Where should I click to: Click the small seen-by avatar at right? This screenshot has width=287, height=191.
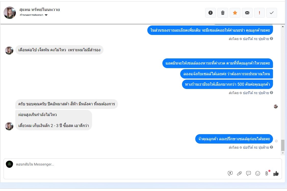[276, 106]
